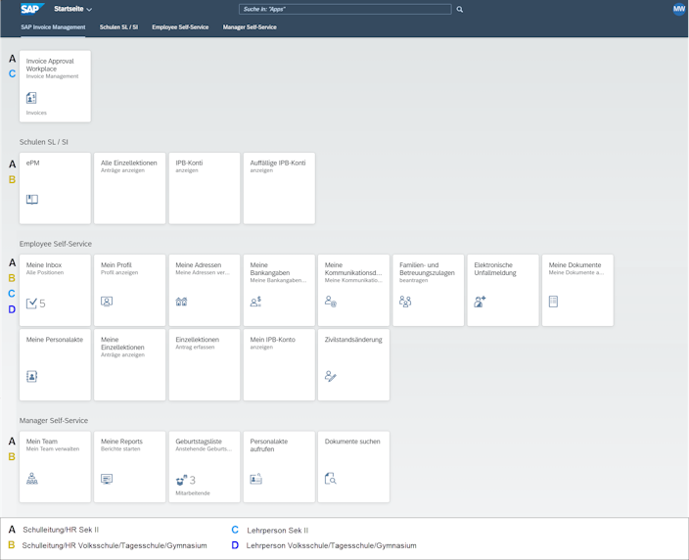This screenshot has width=689, height=560.
Task: Click the Invoices document icon
Action: click(31, 98)
